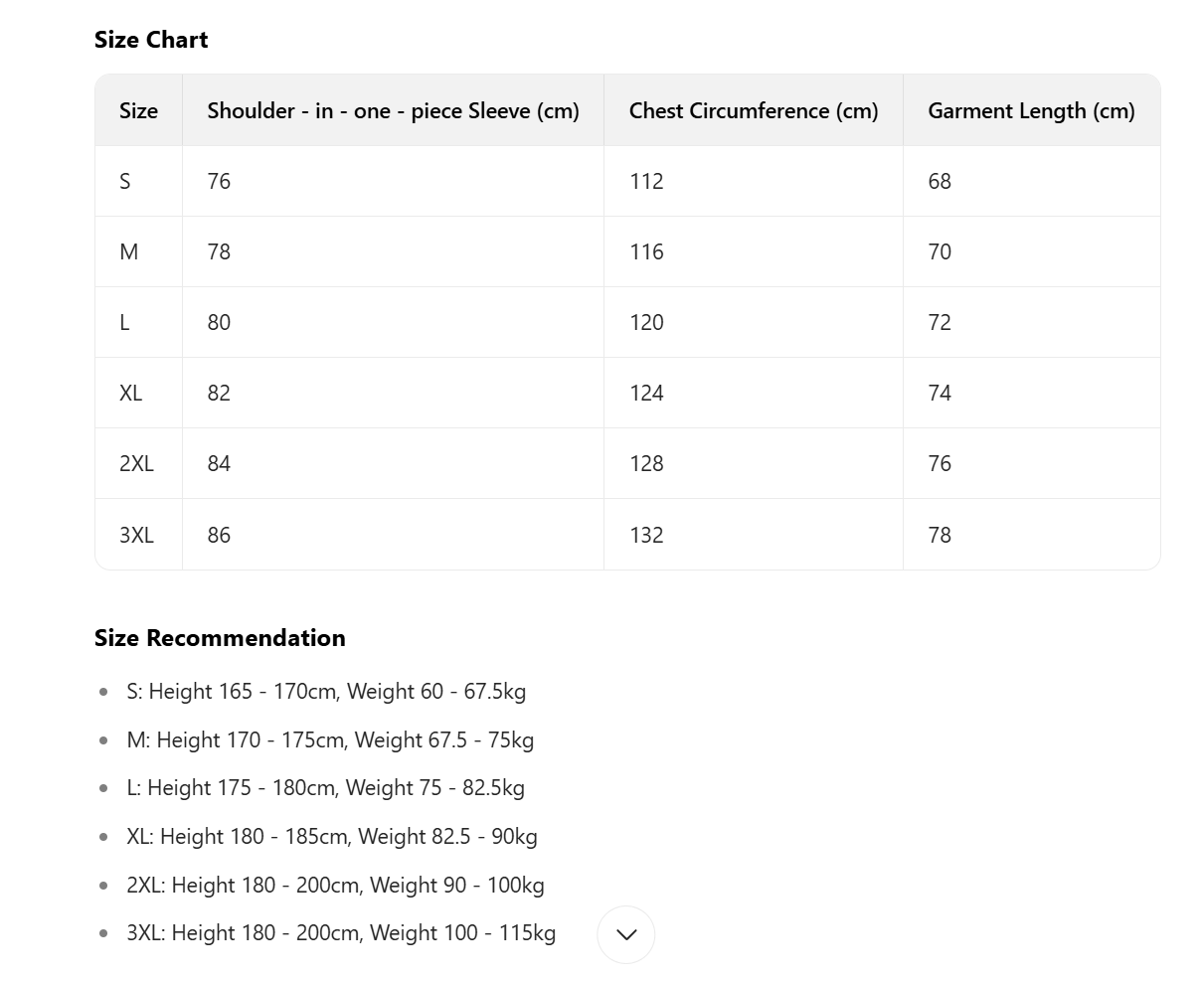Click the Size column header
The image size is (1202, 981).
[138, 110]
